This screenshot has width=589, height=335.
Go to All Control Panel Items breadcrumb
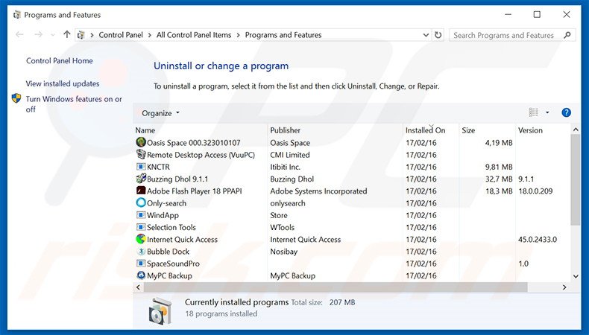click(194, 35)
